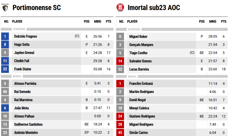Click the Portimonense POS column header
Image resolution: width=234 pixels, height=136 pixels.
click(x=87, y=22)
